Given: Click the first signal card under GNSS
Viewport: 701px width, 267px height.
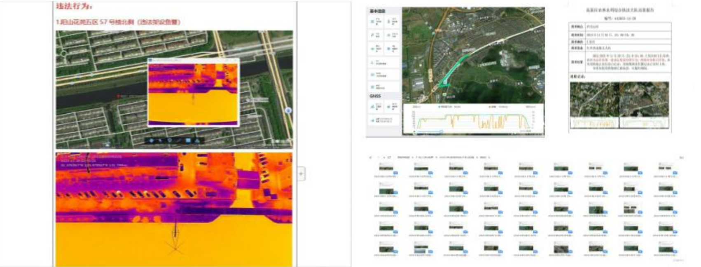Looking at the screenshot, I should (376, 106).
